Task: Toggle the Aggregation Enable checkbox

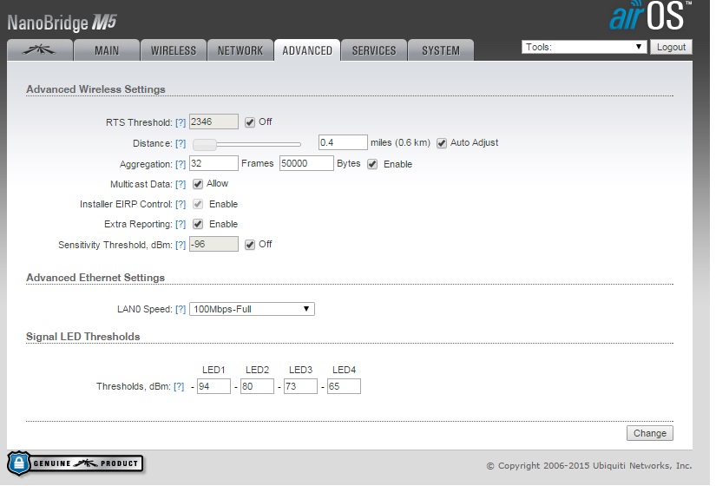Action: [x=372, y=164]
